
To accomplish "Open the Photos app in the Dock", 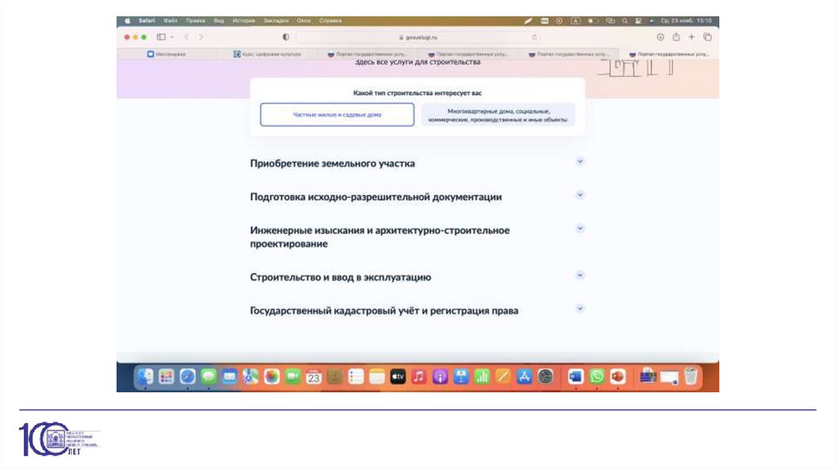I will tap(271, 377).
